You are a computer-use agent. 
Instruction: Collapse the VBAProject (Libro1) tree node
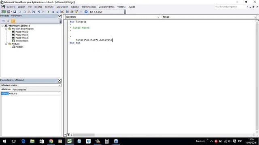pos(2,26)
